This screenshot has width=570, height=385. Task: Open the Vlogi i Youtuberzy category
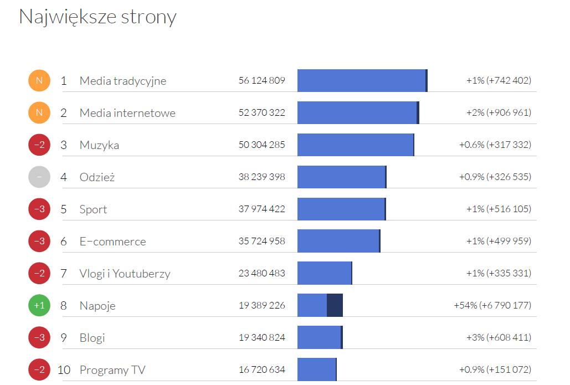[x=125, y=274]
